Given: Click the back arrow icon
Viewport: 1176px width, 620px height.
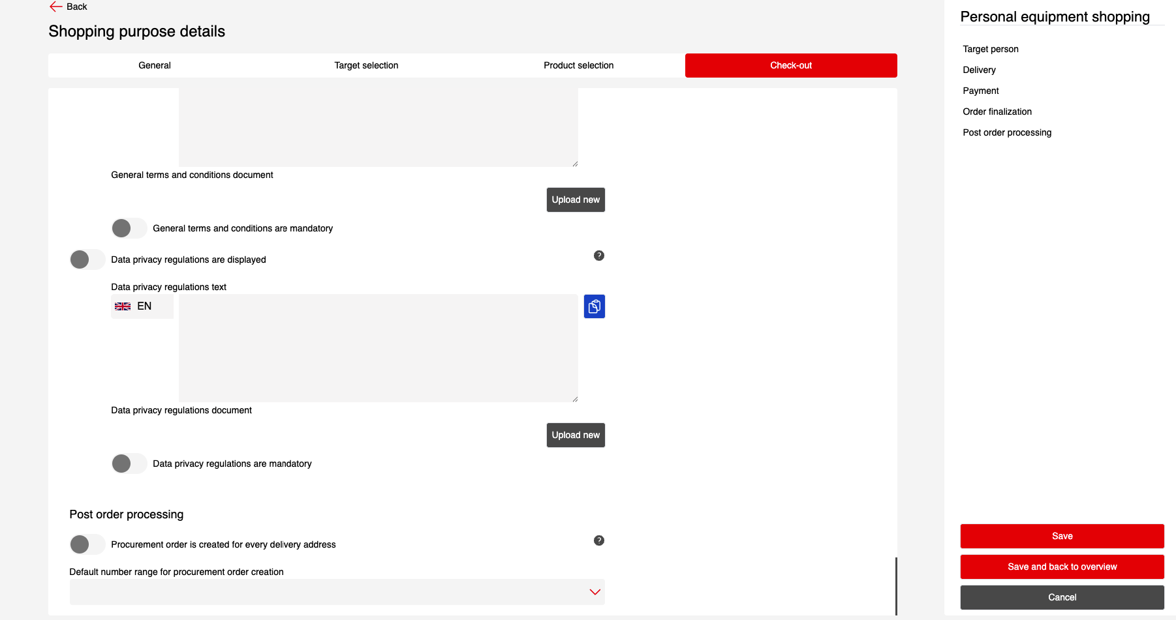Looking at the screenshot, I should pyautogui.click(x=56, y=7).
